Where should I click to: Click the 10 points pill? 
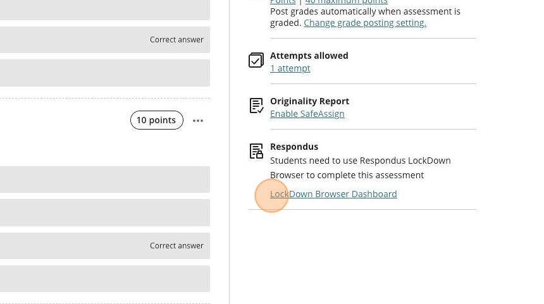point(156,120)
